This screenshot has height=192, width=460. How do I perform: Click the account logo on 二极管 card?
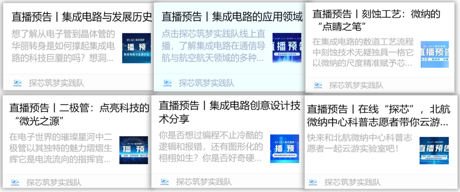pyautogui.click(x=15, y=182)
